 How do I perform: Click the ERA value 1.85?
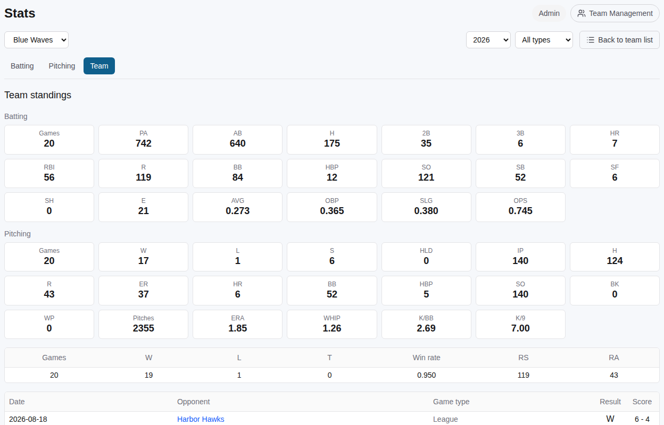pos(238,328)
